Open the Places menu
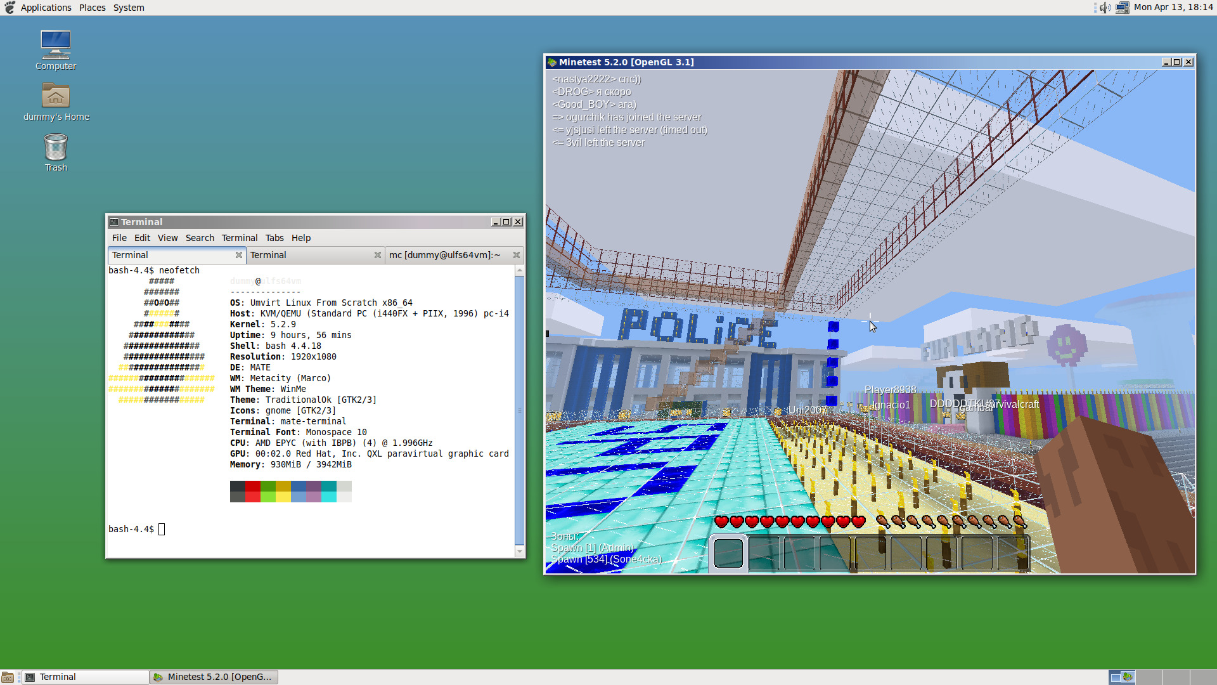Screen dimensions: 1217x685 click(x=93, y=8)
